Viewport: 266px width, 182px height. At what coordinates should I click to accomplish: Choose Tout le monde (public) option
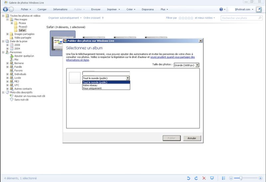(106, 82)
